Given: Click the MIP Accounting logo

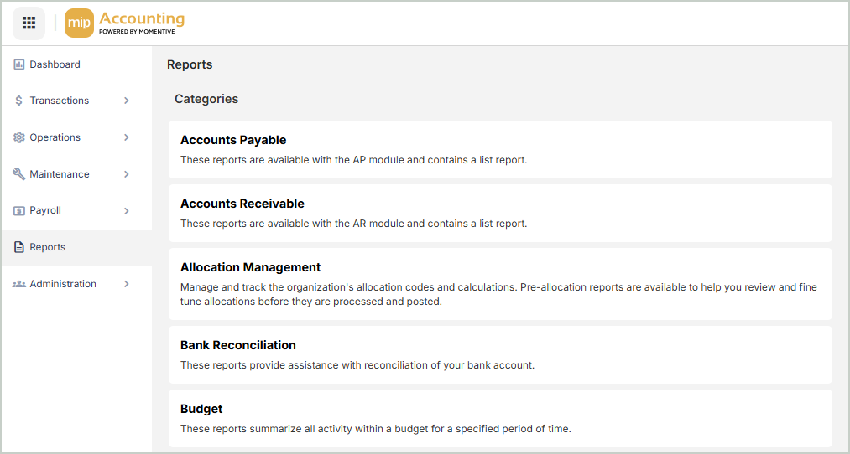Looking at the screenshot, I should point(125,23).
